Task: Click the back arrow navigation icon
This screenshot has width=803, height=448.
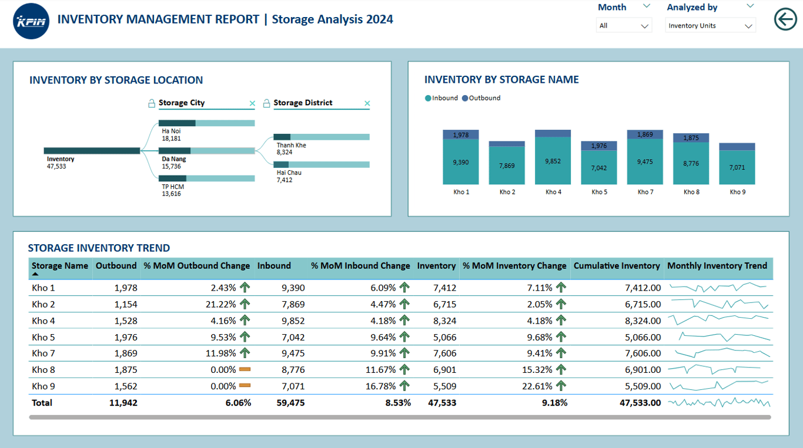Action: point(785,19)
